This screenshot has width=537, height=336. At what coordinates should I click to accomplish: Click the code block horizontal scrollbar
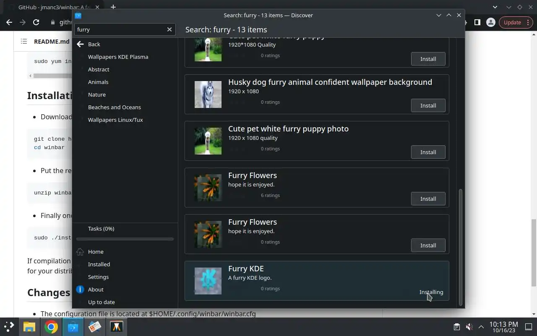52,76
